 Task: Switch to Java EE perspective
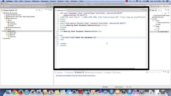tap(153, 6)
